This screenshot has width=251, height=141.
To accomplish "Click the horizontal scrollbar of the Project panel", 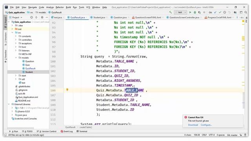I will [x=21, y=128].
